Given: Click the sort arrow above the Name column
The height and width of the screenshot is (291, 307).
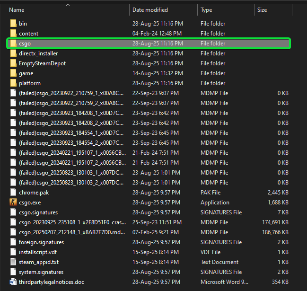Looking at the screenshot, I should 68,5.
